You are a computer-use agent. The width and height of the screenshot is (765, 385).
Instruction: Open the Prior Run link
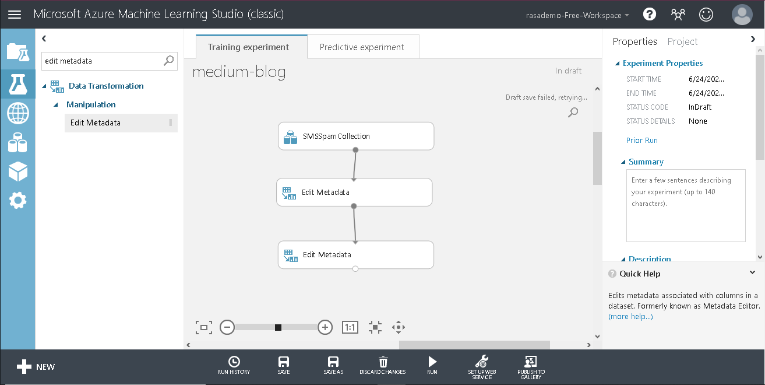[x=641, y=140]
